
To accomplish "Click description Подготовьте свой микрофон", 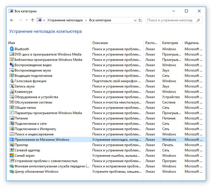I will tap(116, 81).
